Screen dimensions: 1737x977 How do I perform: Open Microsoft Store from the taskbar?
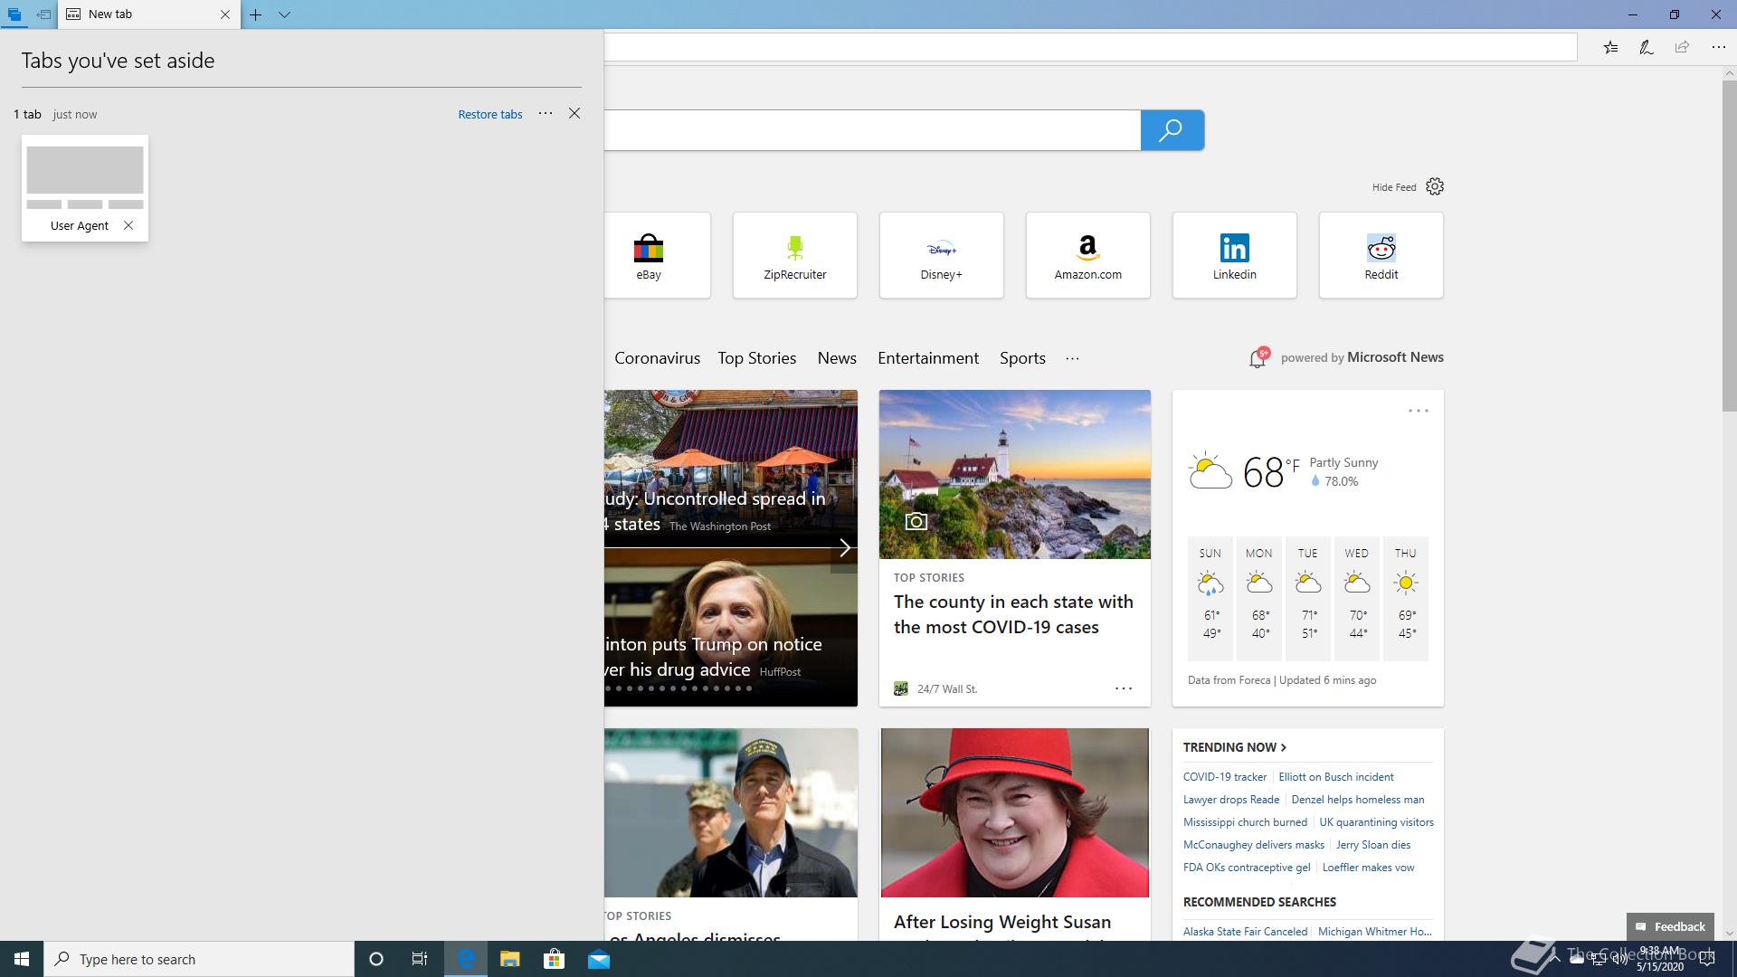point(554,959)
